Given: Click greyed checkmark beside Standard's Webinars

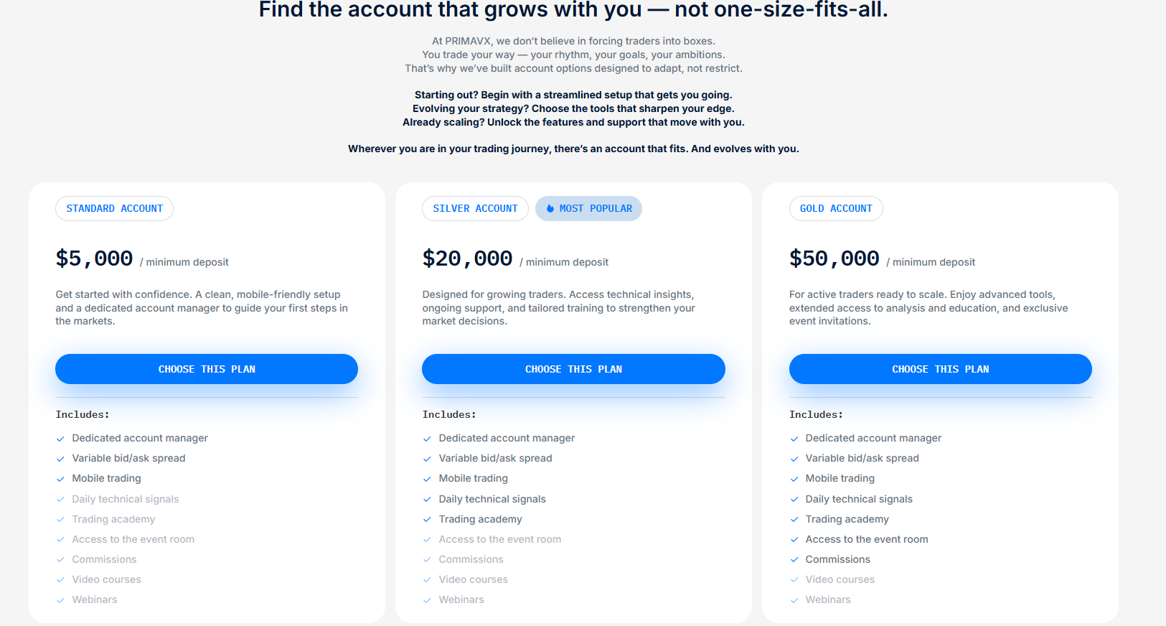Looking at the screenshot, I should [61, 600].
